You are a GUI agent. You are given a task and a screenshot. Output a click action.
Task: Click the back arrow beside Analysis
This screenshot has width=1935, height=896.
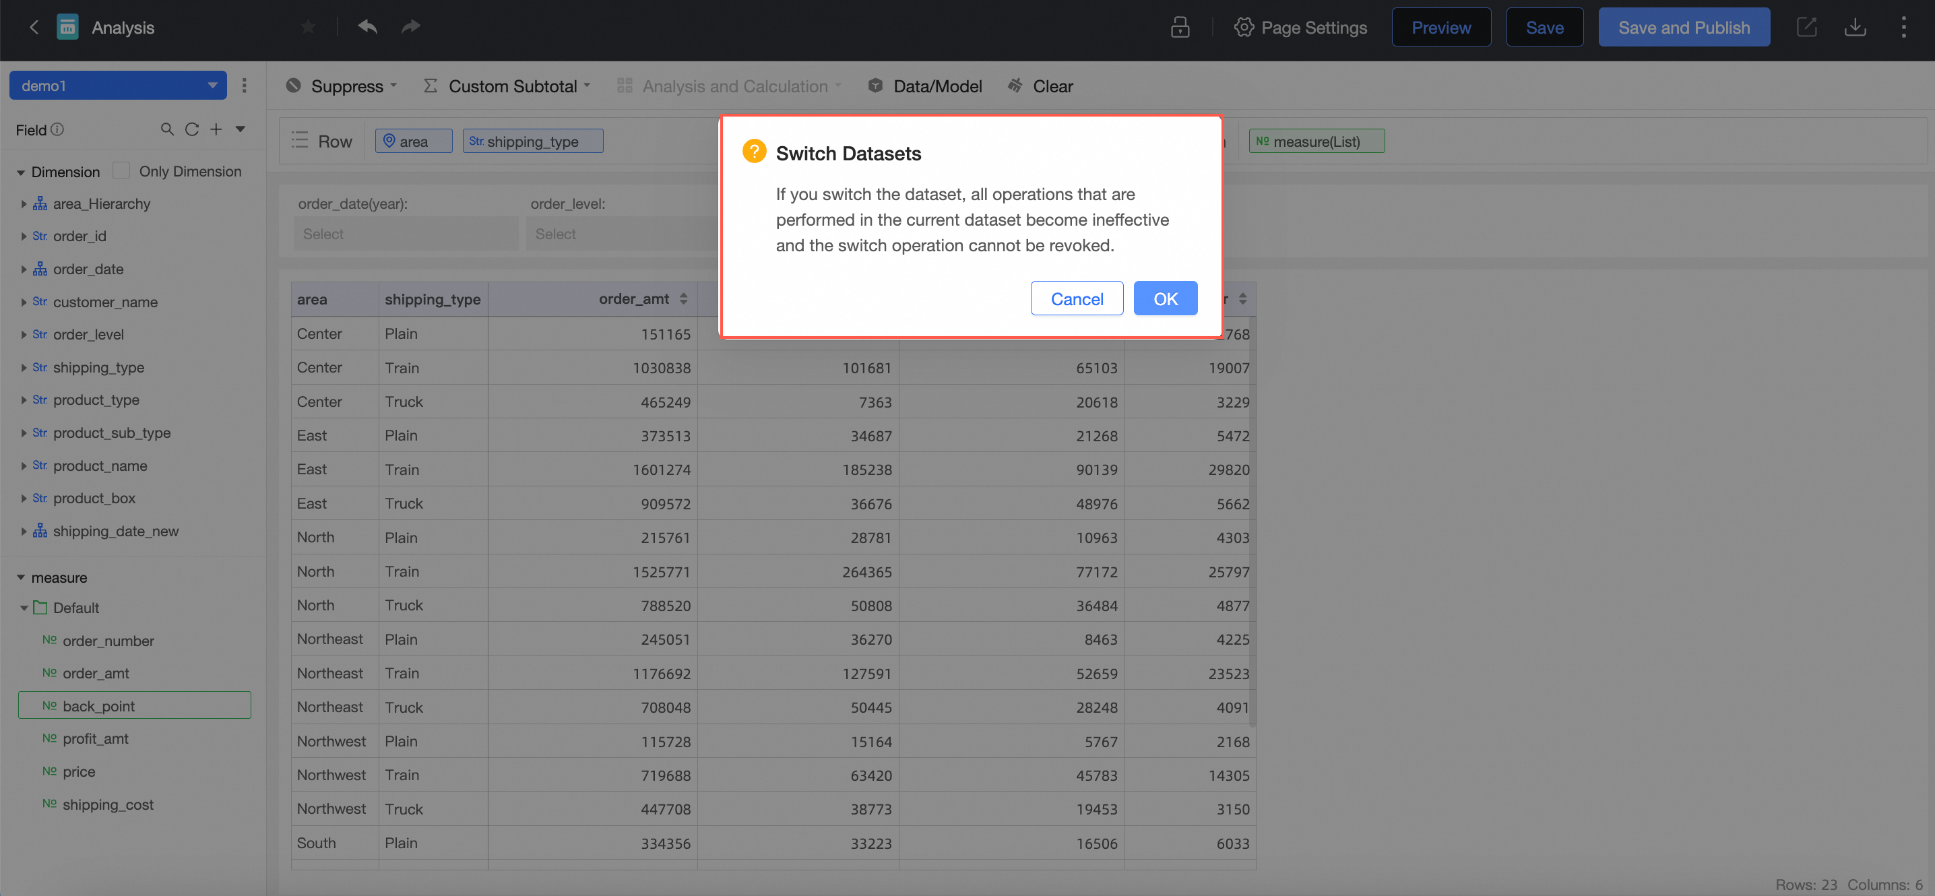click(33, 27)
